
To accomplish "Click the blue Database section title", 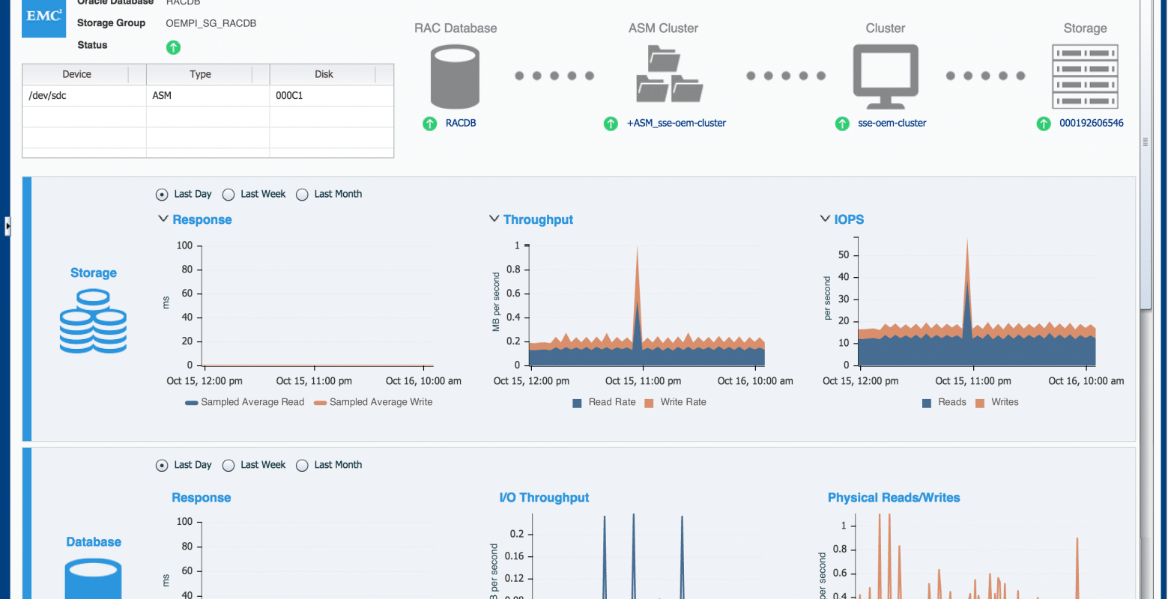I will (x=94, y=542).
